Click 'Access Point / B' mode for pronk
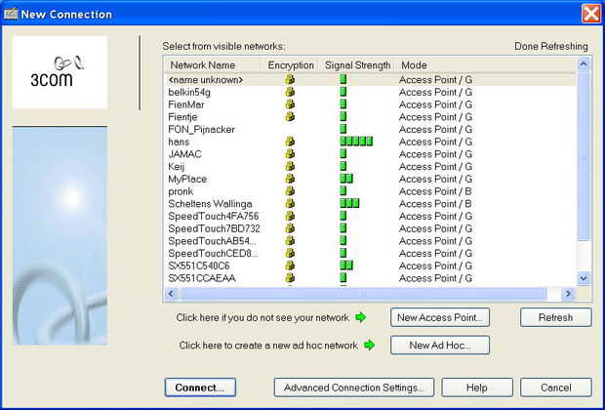Viewport: 605px width, 410px height. (435, 191)
